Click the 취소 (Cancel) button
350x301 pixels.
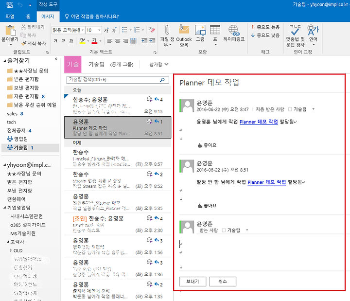[223, 282]
